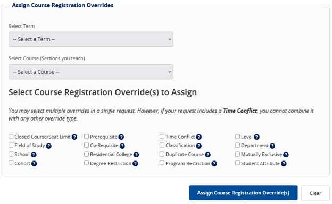Screen dimensions: 332x204
Task: Click Assign Course Registration Override(s) button
Action: [x=243, y=193]
